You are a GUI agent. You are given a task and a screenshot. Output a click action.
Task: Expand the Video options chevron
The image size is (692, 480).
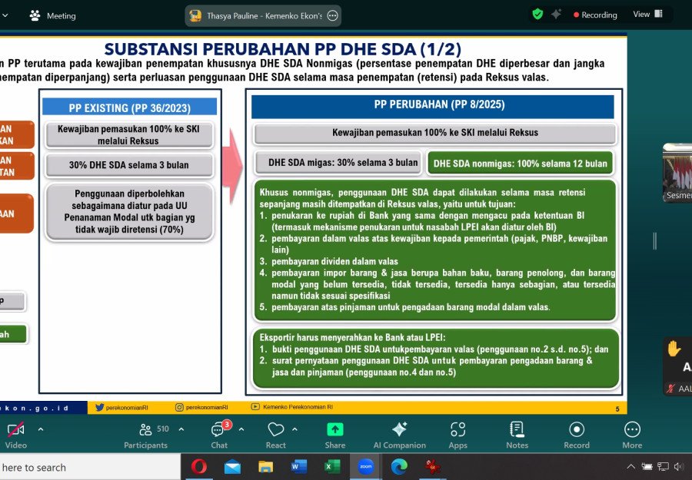[x=41, y=429]
